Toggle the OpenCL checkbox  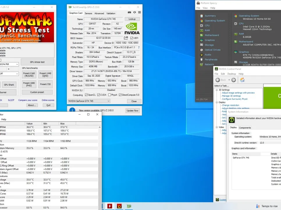pyautogui.click(x=86, y=95)
